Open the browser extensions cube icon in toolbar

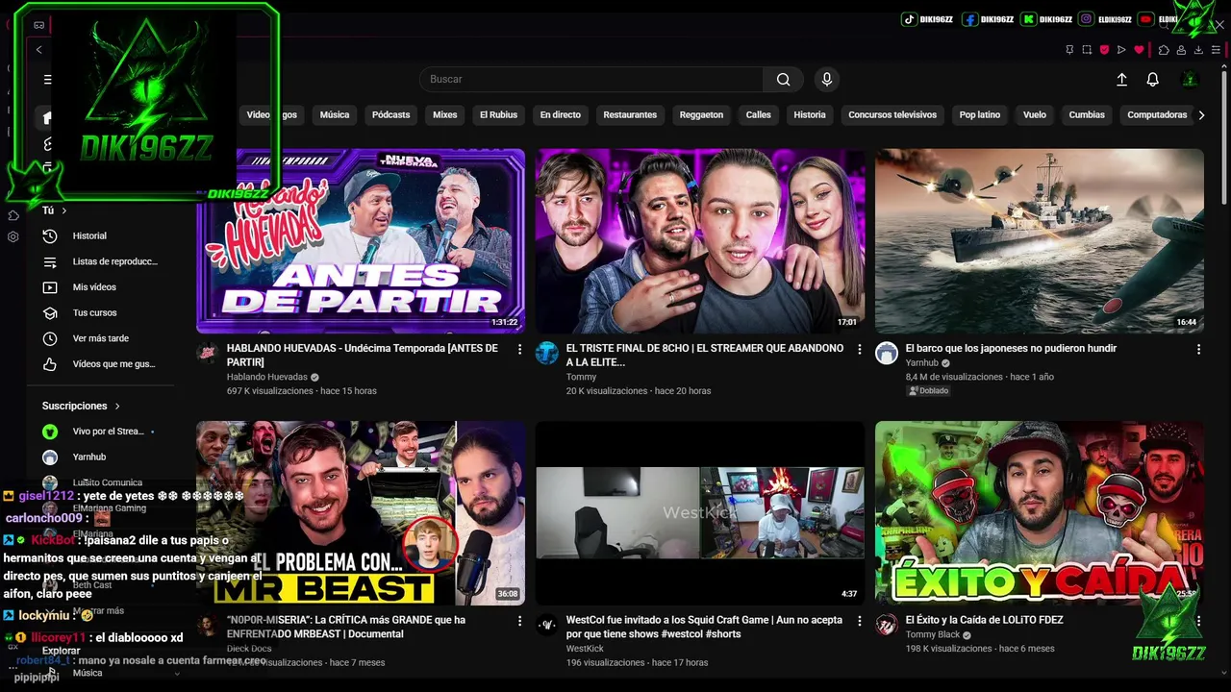[x=1164, y=50]
